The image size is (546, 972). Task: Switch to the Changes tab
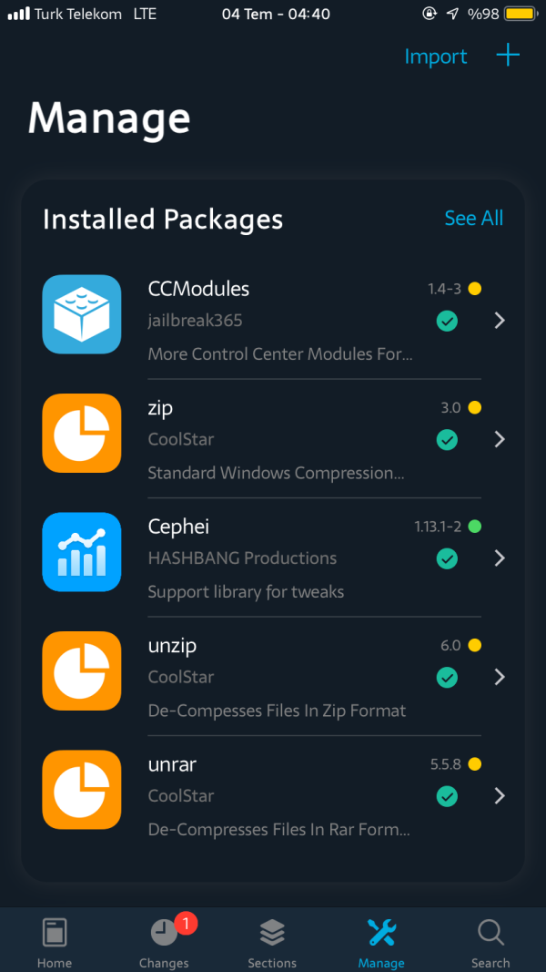[164, 943]
